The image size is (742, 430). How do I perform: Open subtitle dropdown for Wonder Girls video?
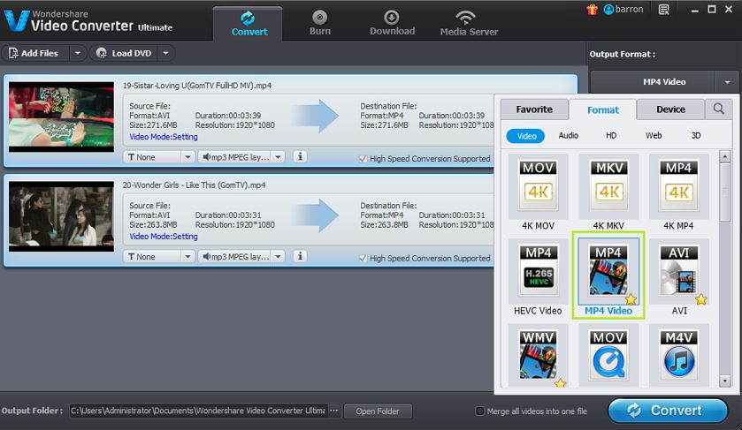coord(187,257)
